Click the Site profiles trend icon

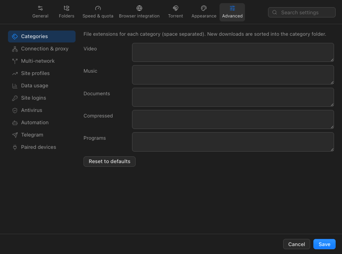pyautogui.click(x=15, y=73)
